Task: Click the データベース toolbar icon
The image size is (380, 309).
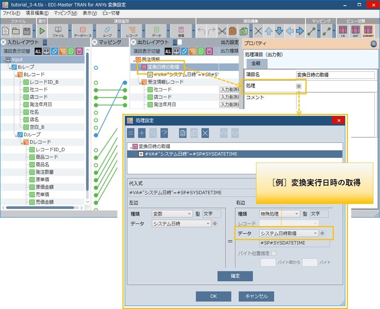Action: 83,31
